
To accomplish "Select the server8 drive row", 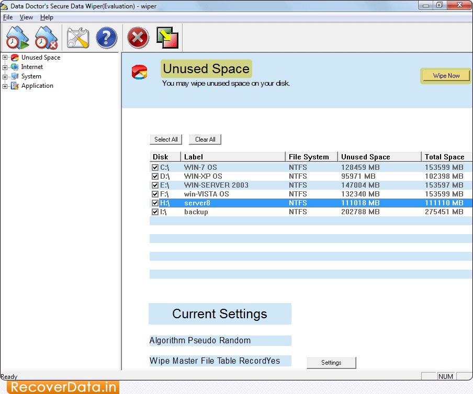I will pyautogui.click(x=235, y=203).
